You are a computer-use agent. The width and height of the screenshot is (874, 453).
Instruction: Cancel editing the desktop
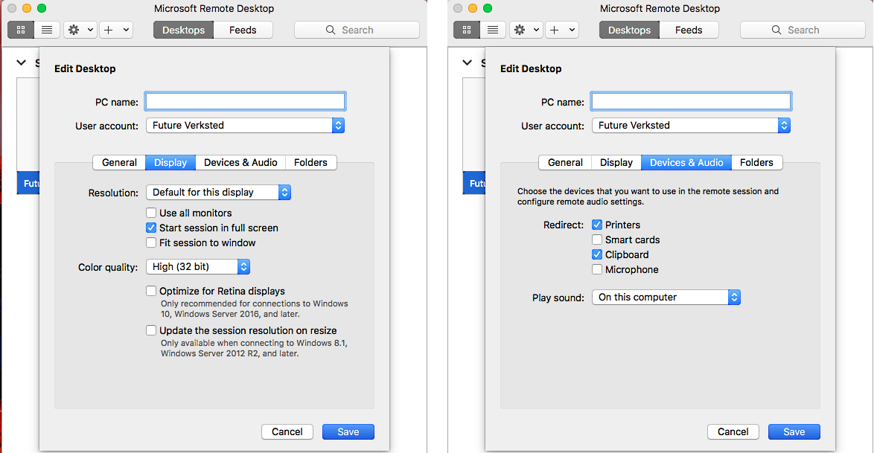[287, 431]
